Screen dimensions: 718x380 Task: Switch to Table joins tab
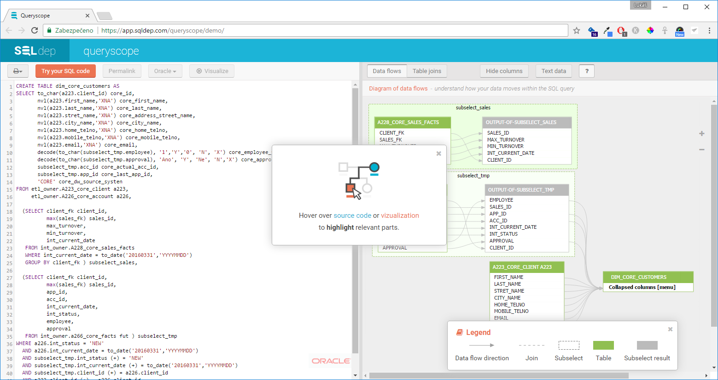(427, 71)
